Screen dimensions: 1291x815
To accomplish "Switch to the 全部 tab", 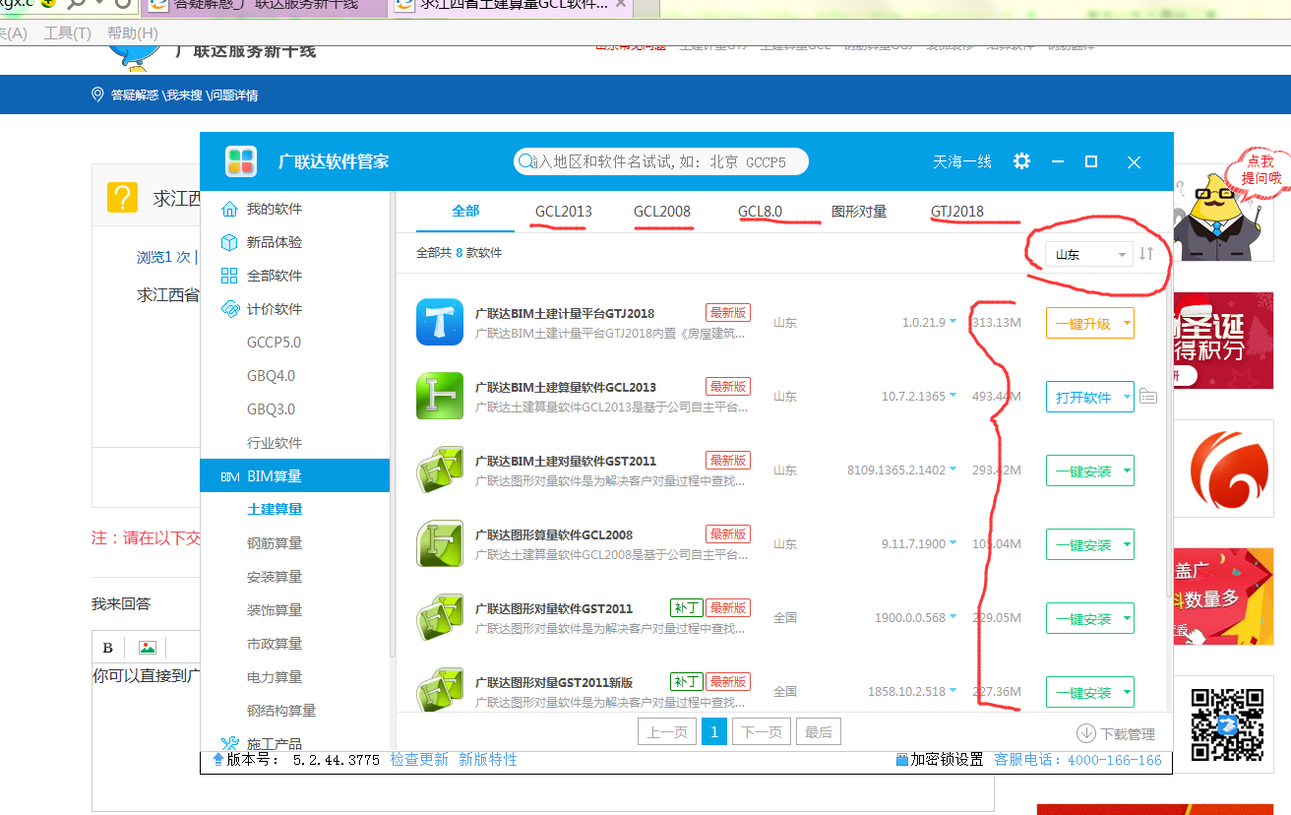I will click(x=465, y=211).
